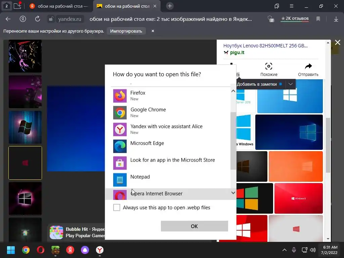The width and height of the screenshot is (344, 258).
Task: Open browser collections icon in title bar
Action: [x=277, y=6]
